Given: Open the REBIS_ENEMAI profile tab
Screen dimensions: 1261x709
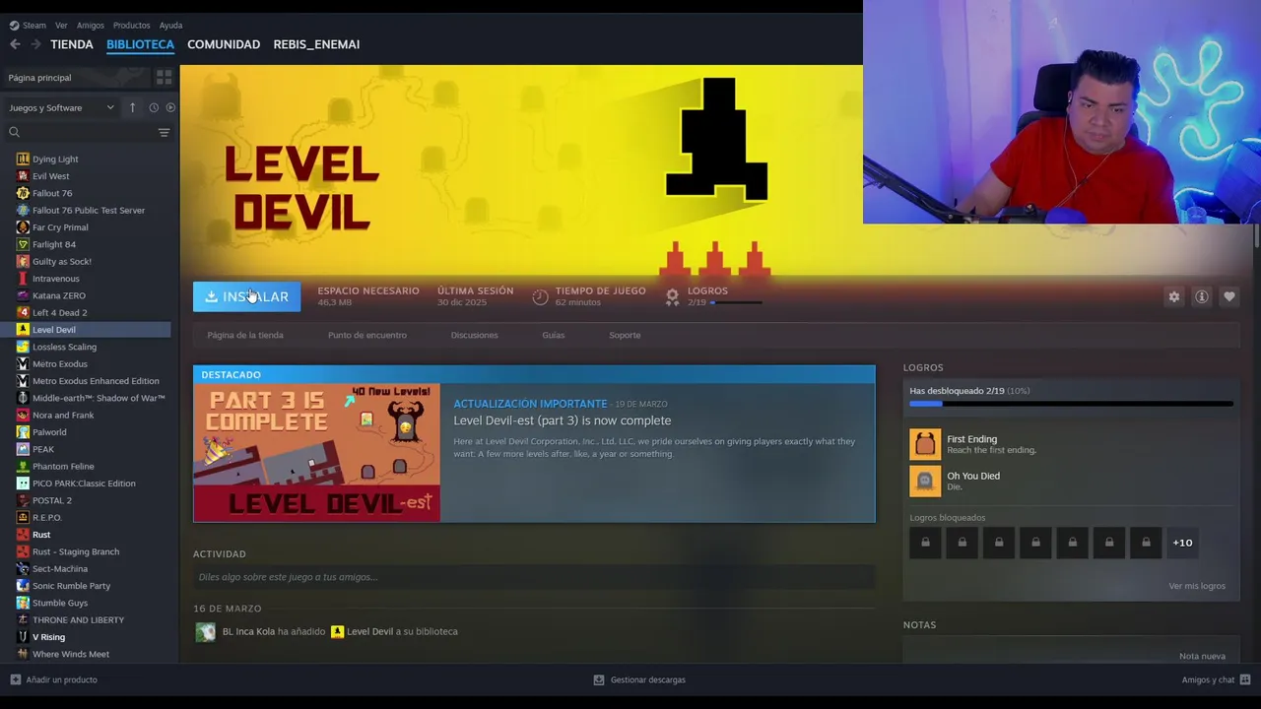Looking at the screenshot, I should [x=316, y=44].
